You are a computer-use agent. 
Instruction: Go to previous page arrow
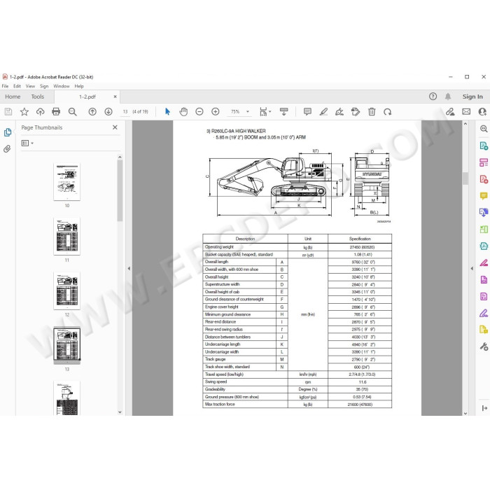[x=92, y=111]
